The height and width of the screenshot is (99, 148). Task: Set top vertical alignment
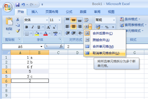68,20
